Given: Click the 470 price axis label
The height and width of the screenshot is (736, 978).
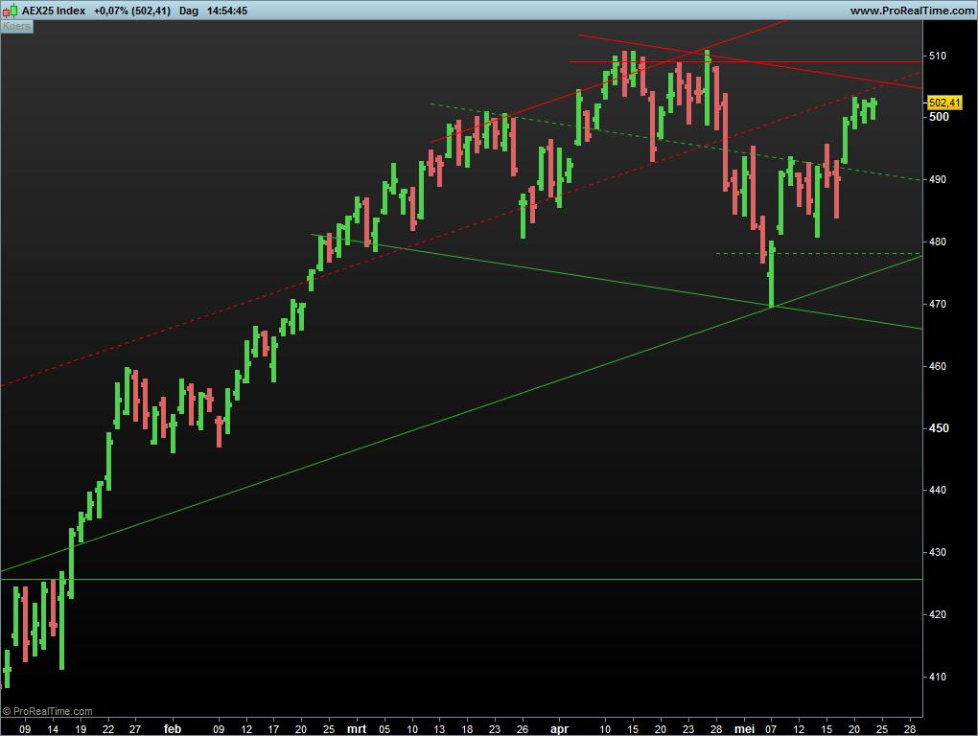Looking at the screenshot, I should (x=937, y=304).
